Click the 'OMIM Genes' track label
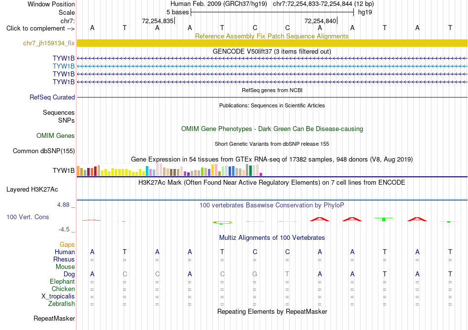 pyautogui.click(x=56, y=136)
